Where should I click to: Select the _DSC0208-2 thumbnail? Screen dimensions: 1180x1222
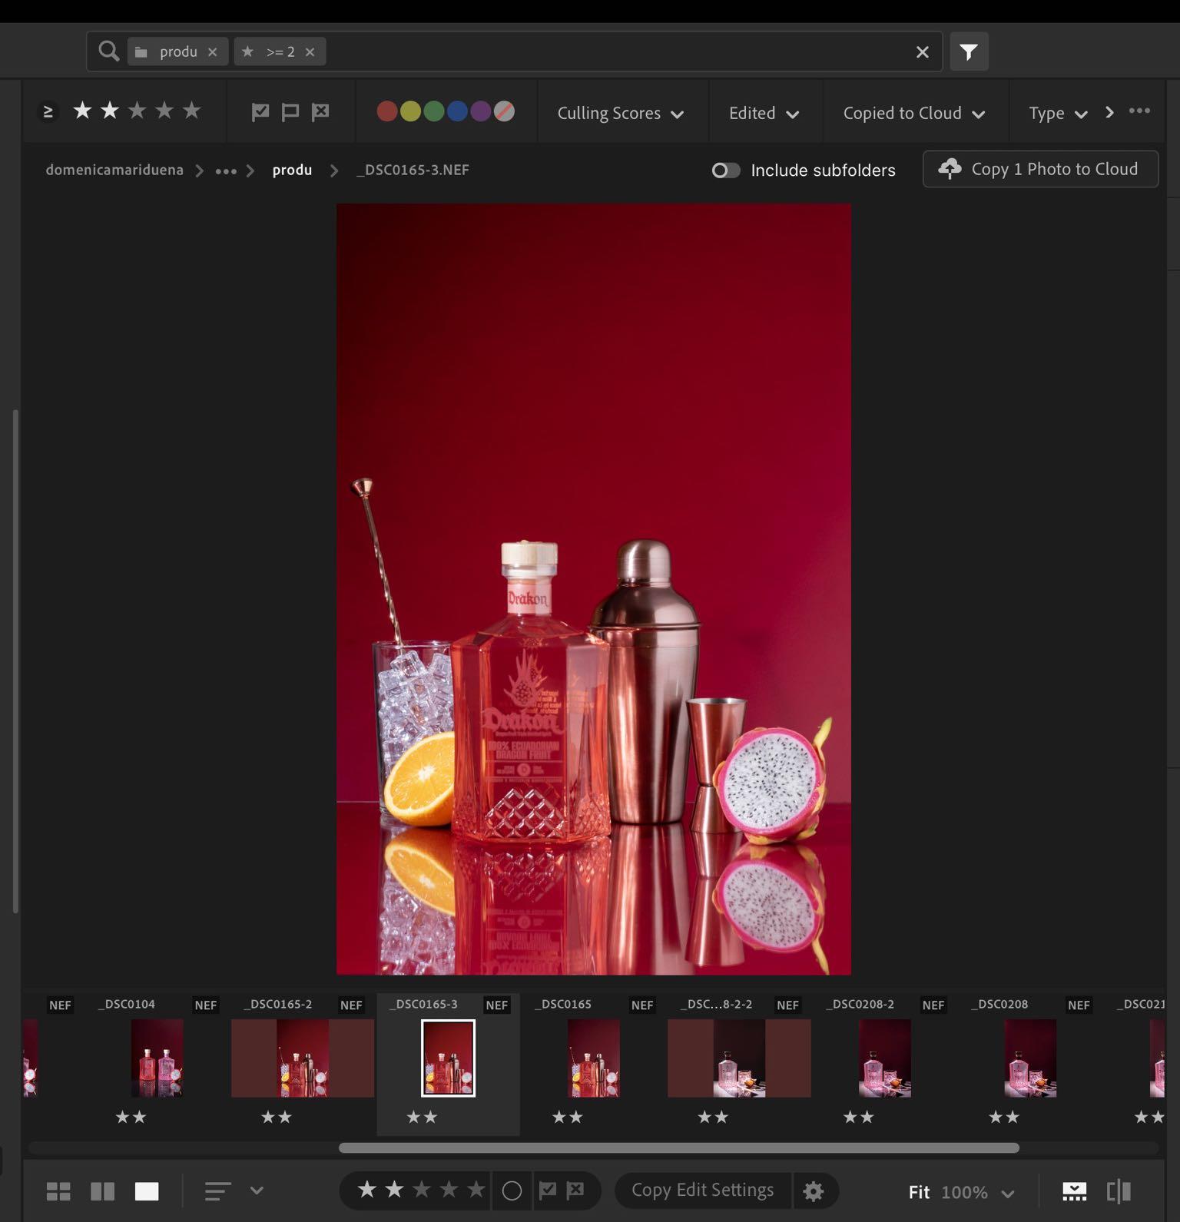(884, 1058)
